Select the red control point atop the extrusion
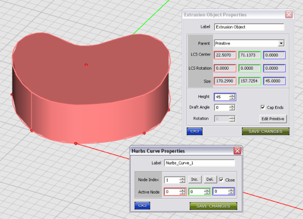 click(86, 65)
